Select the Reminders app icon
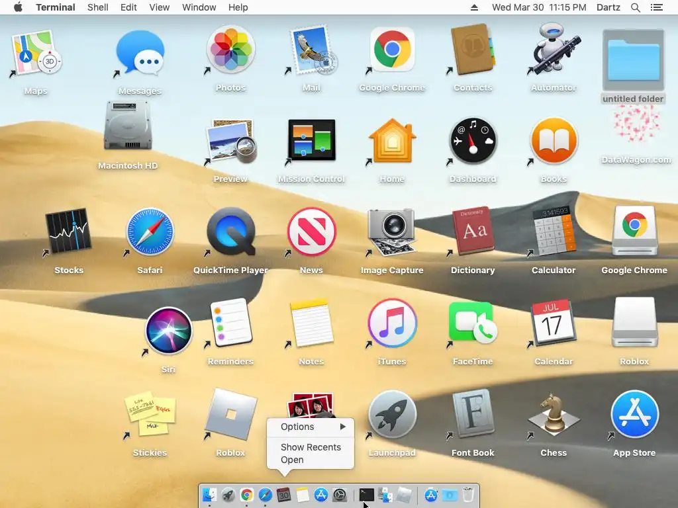This screenshot has height=508, width=678. click(x=230, y=323)
